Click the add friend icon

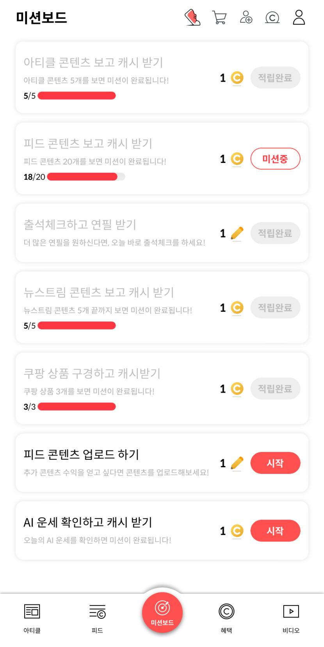(246, 18)
